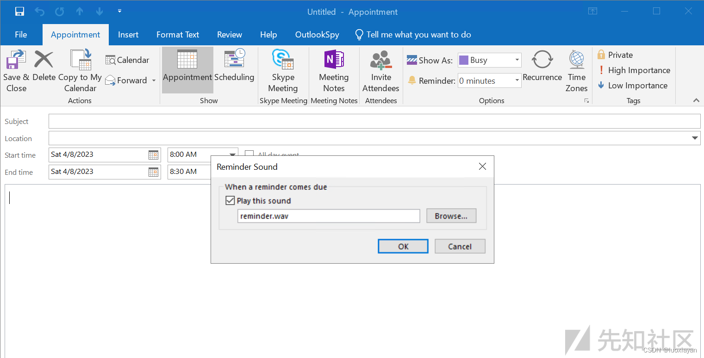The width and height of the screenshot is (704, 358).
Task: Open Customize Quick Access Toolbar dropdown
Action: coord(119,11)
